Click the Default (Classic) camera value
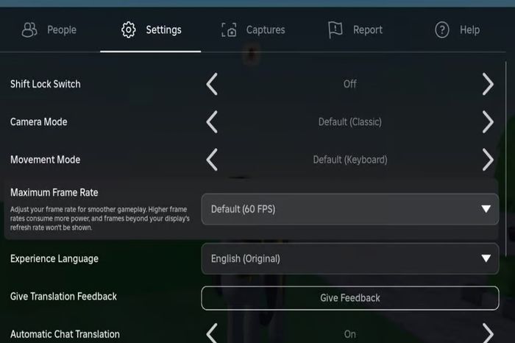Screen dimensions: 515x343 point(350,122)
